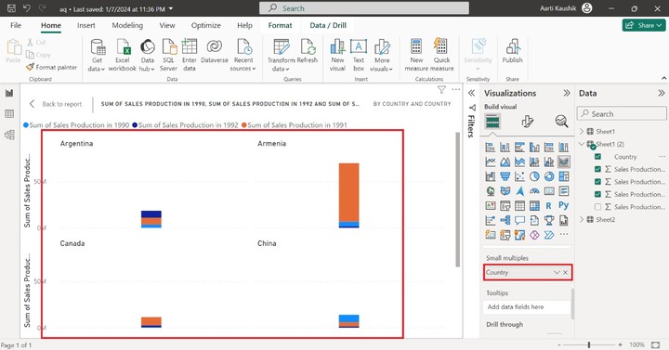Click the zoom in plus button
The height and width of the screenshot is (350, 669).
click(620, 344)
